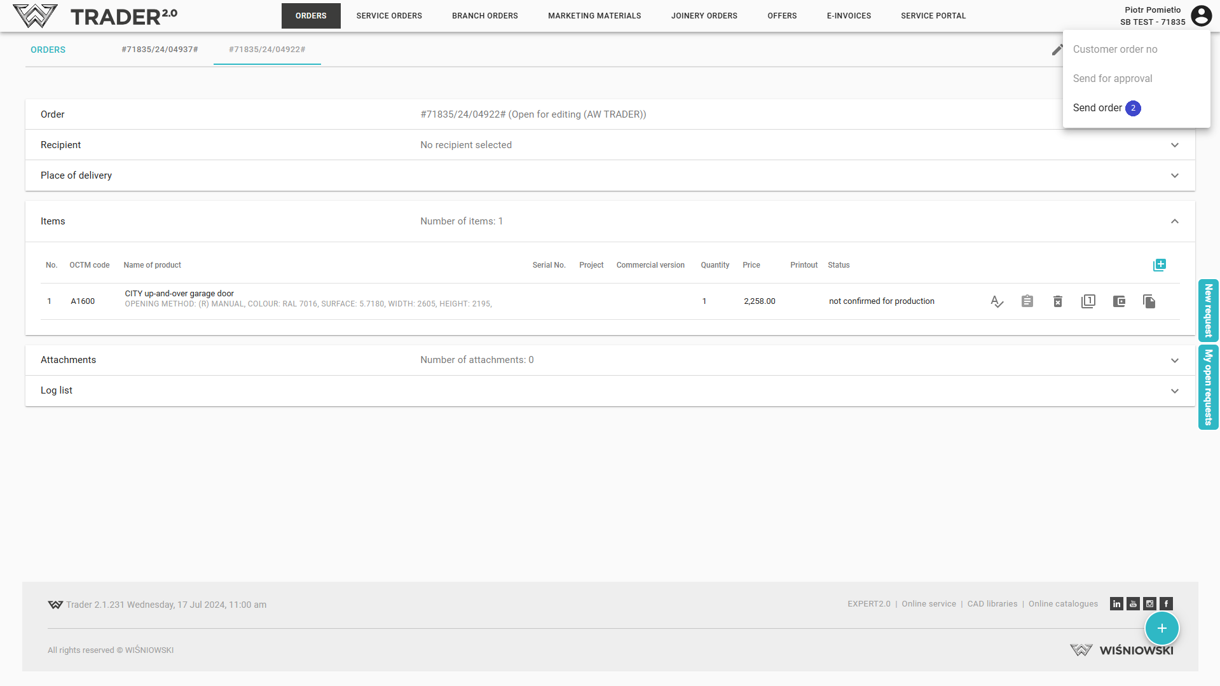Expand the Place of delivery section
Viewport: 1220px width, 686px height.
pyautogui.click(x=1174, y=175)
